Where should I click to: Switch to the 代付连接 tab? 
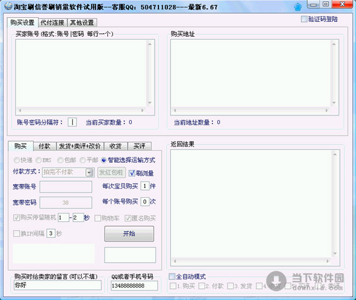(x=52, y=22)
